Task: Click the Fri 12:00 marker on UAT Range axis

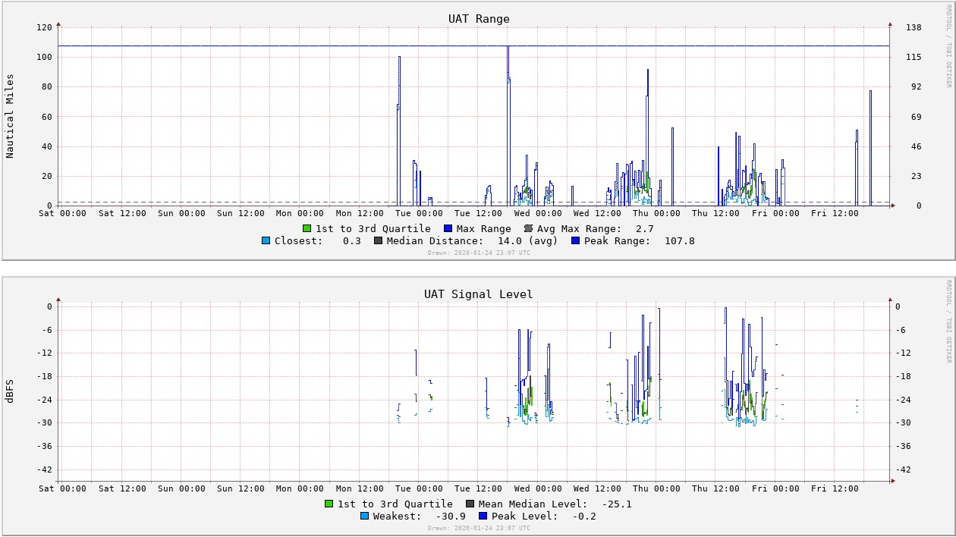Action: pos(835,213)
